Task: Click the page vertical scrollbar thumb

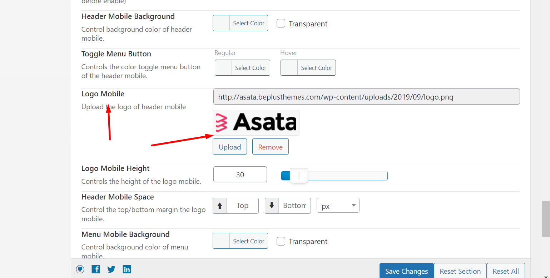Action: tap(546, 219)
